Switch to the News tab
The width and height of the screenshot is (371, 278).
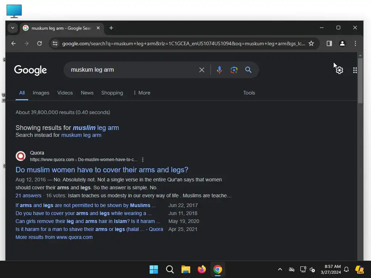tap(87, 93)
